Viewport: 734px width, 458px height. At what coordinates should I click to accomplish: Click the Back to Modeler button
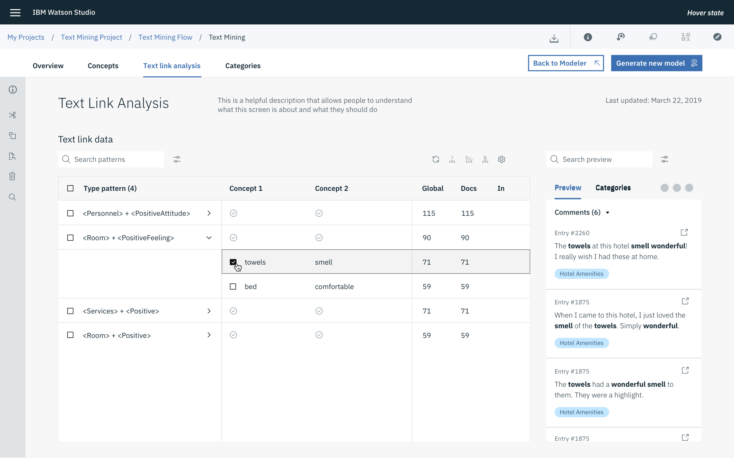(x=566, y=63)
